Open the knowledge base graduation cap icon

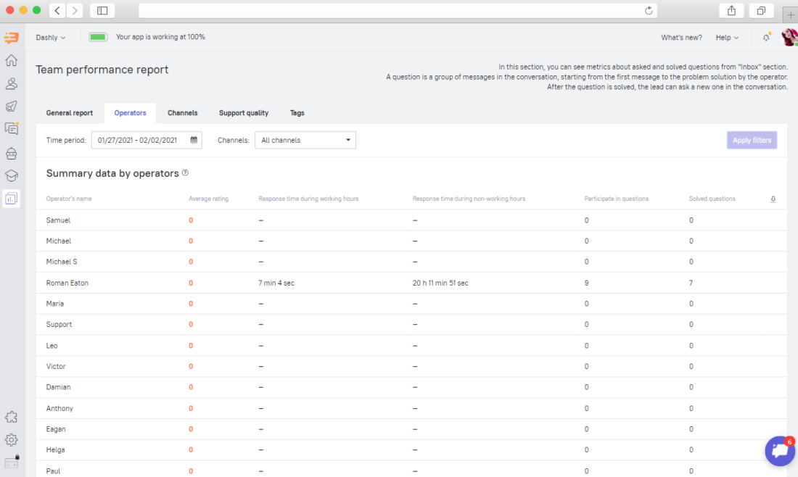click(x=11, y=175)
